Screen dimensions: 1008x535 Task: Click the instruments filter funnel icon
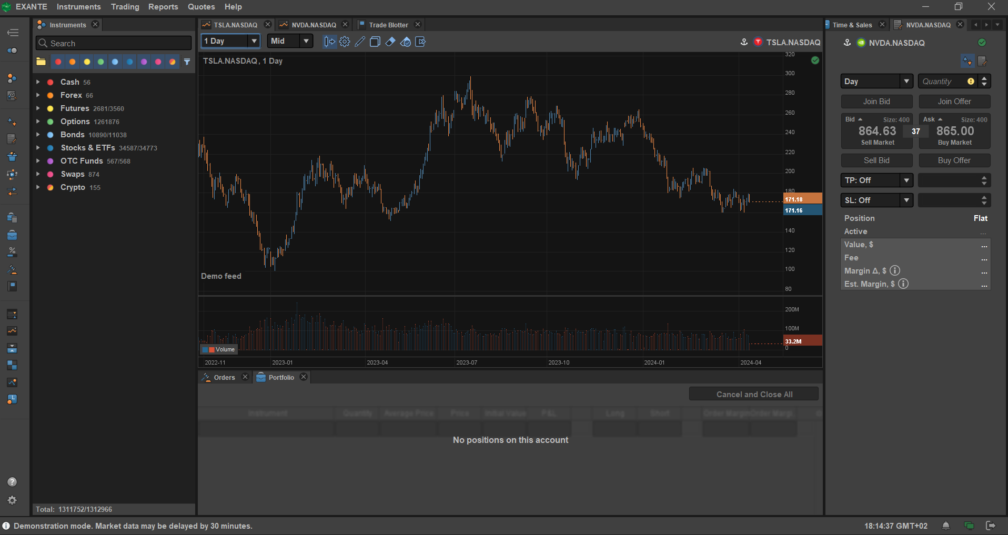click(187, 62)
